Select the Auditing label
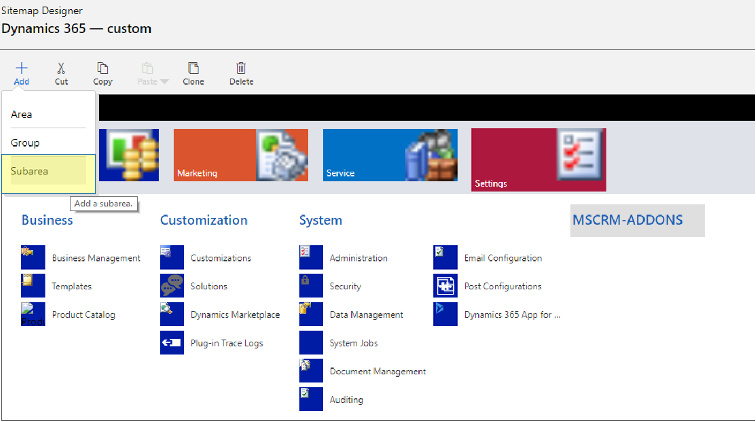 coord(346,400)
